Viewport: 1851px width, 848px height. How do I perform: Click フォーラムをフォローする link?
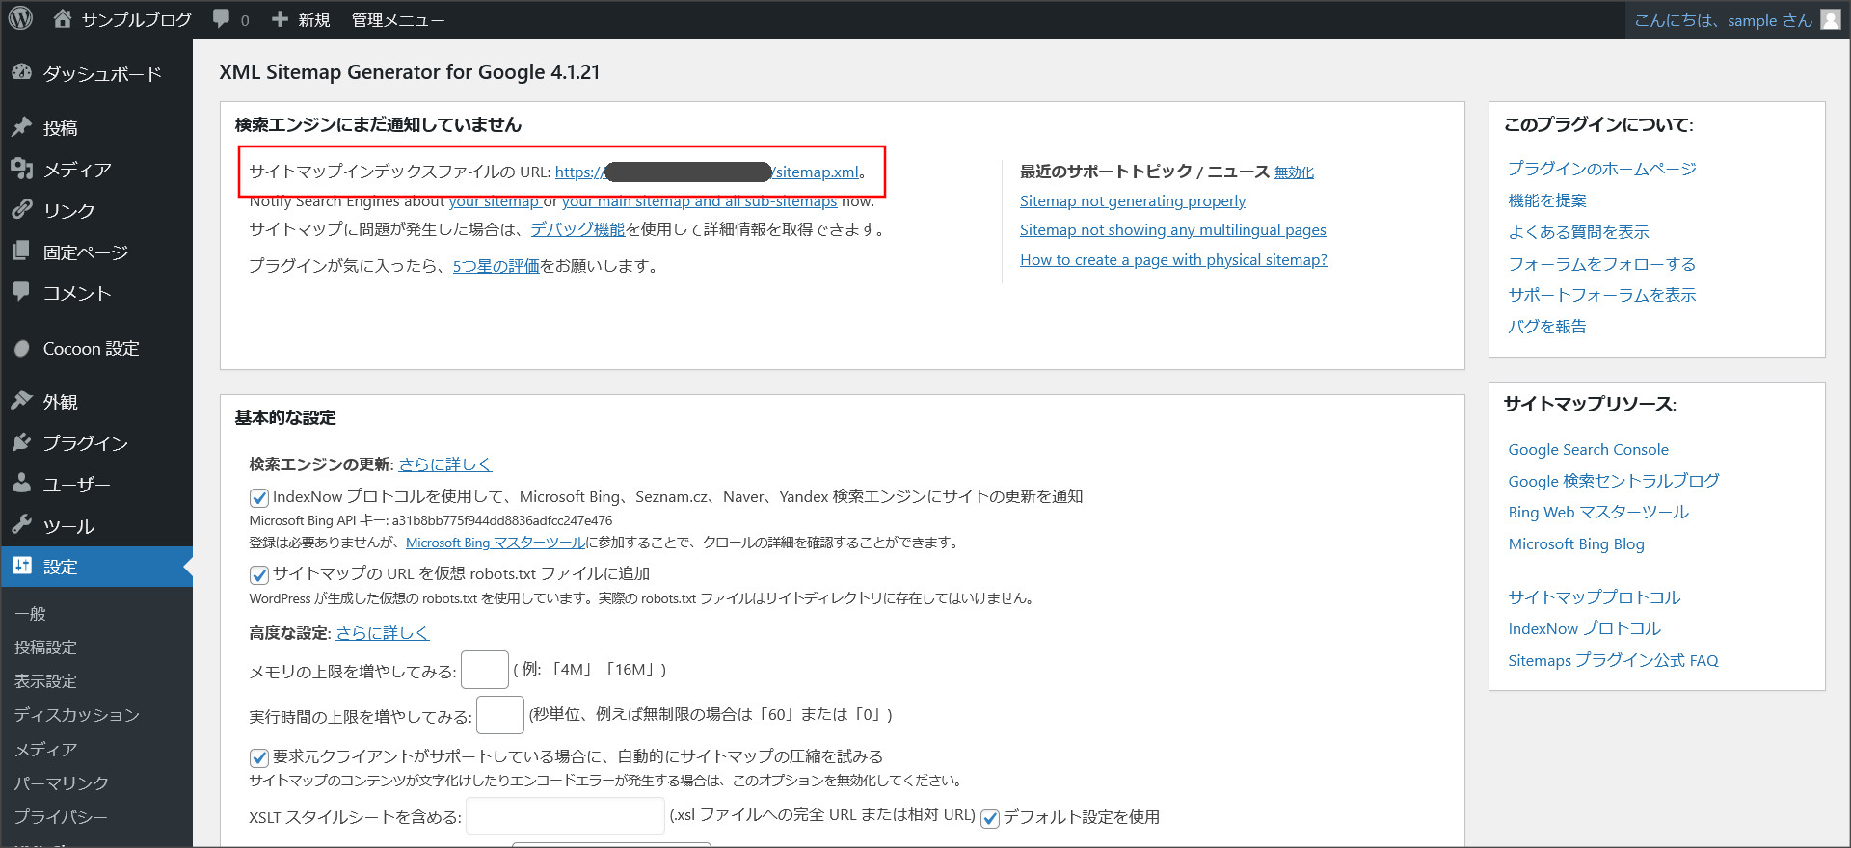(x=1602, y=264)
